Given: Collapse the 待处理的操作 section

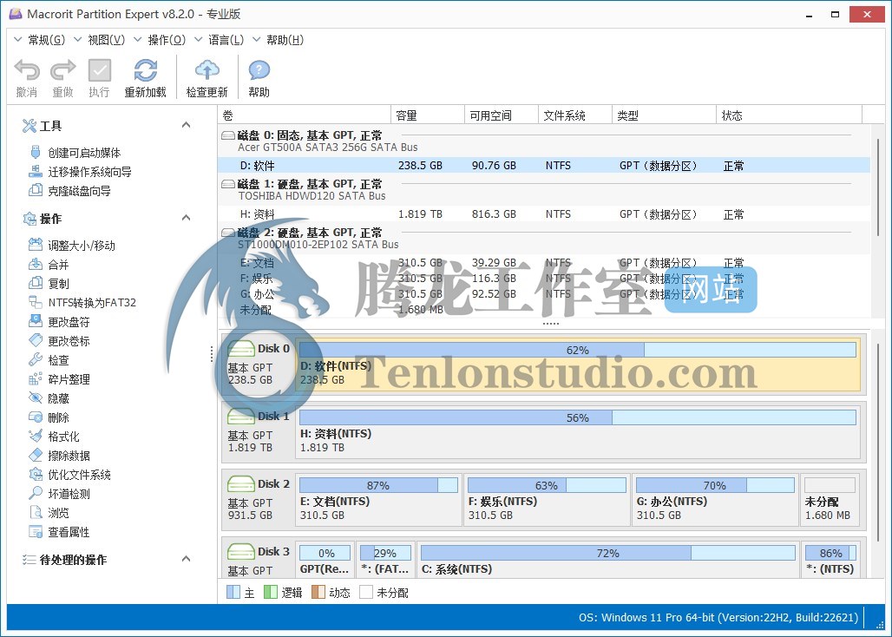Looking at the screenshot, I should point(186,560).
